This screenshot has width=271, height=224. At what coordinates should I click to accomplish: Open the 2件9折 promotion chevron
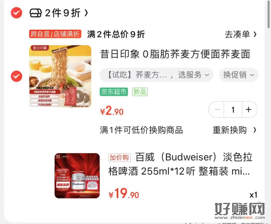coord(86,13)
